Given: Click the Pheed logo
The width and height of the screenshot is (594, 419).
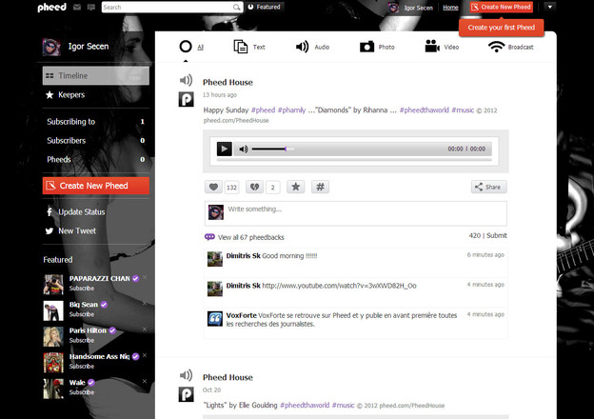Looking at the screenshot, I should click(52, 8).
